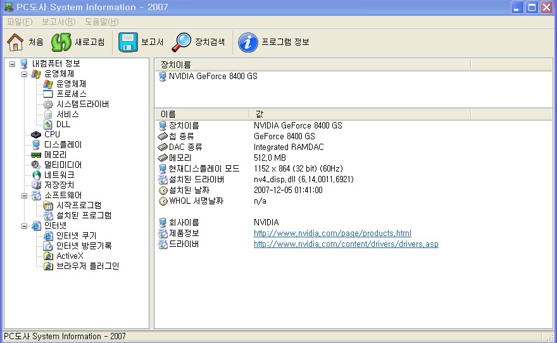
Task: Collapse the 인터넷 branch
Action: coord(24,226)
